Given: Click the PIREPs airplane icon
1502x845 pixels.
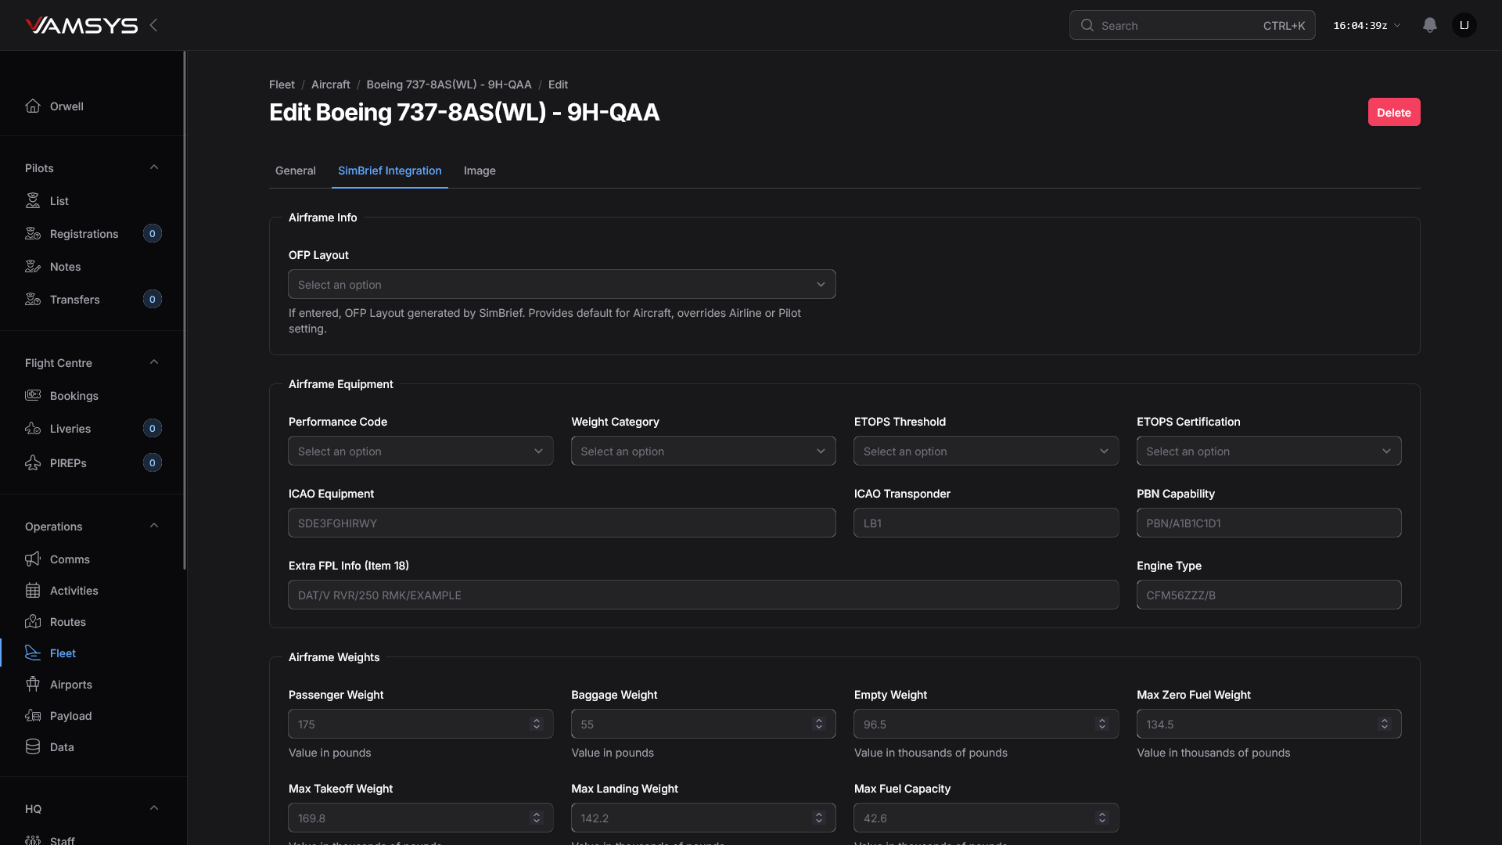Looking at the screenshot, I should tap(33, 463).
